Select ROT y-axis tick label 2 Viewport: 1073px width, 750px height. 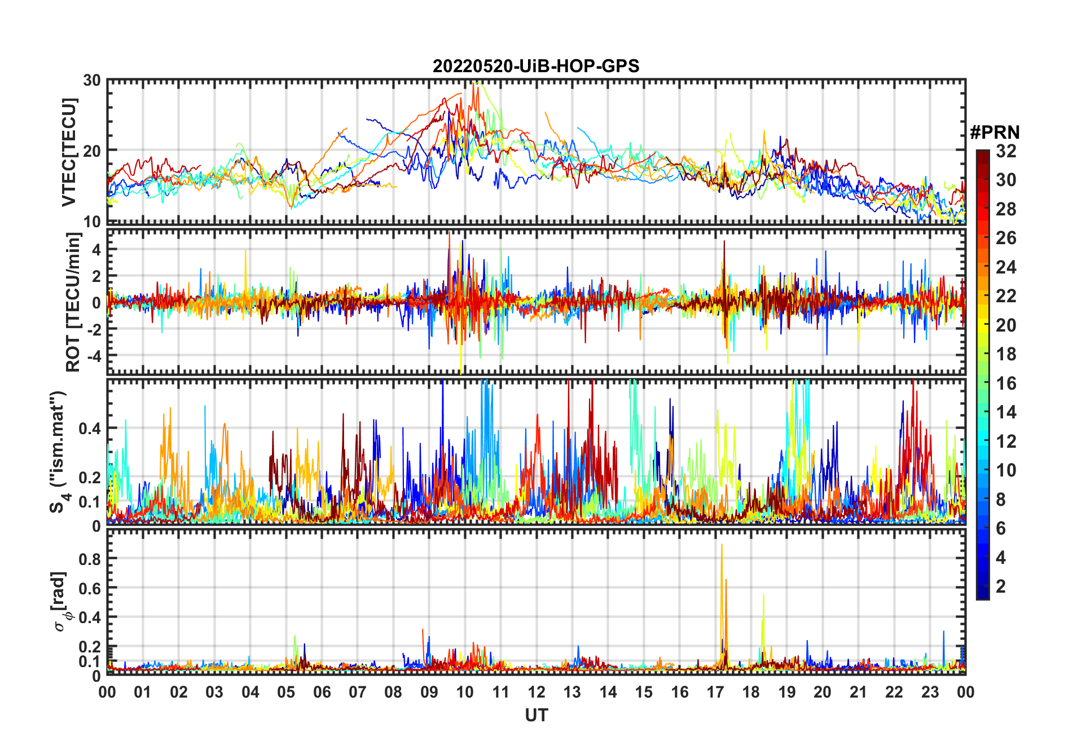click(96, 276)
